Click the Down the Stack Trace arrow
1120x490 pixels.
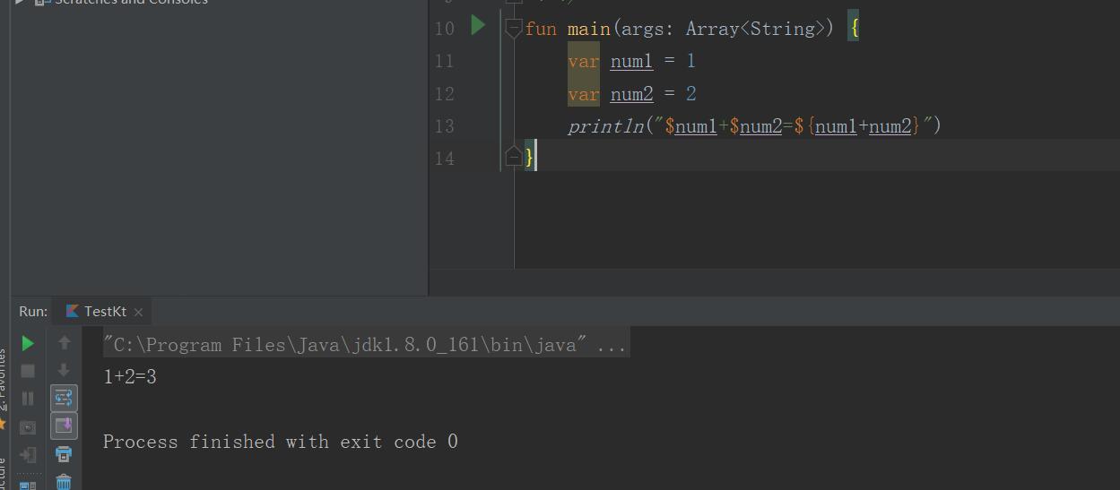click(x=64, y=370)
